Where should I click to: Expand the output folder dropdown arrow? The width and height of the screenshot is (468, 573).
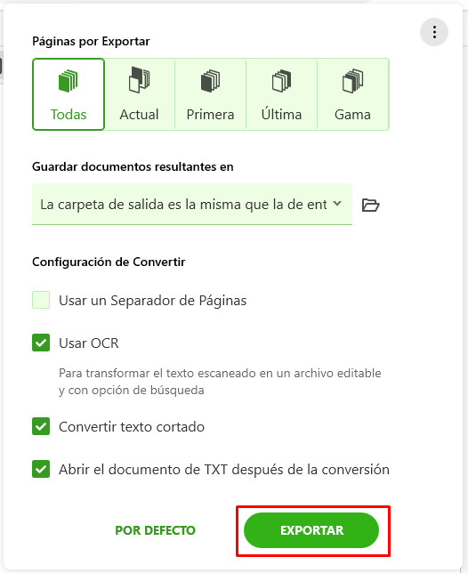(337, 204)
